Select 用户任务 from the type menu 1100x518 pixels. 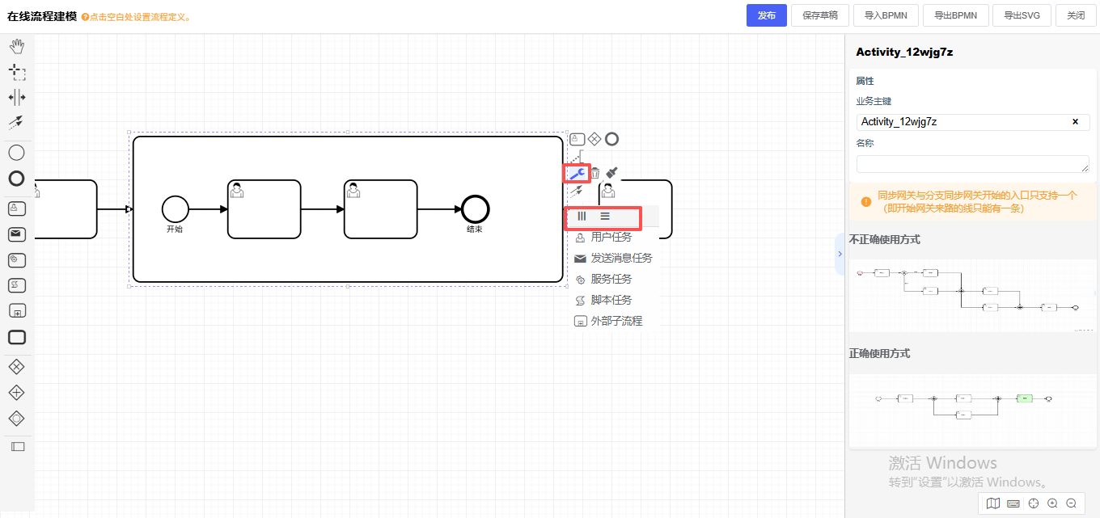click(x=611, y=238)
